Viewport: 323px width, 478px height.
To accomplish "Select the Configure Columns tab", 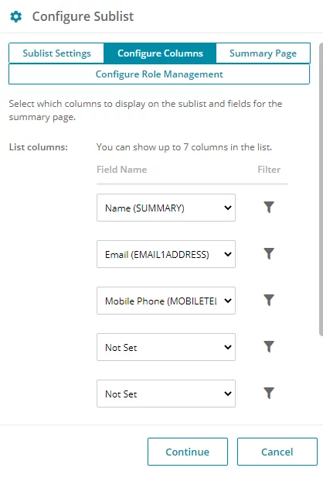I will point(160,53).
